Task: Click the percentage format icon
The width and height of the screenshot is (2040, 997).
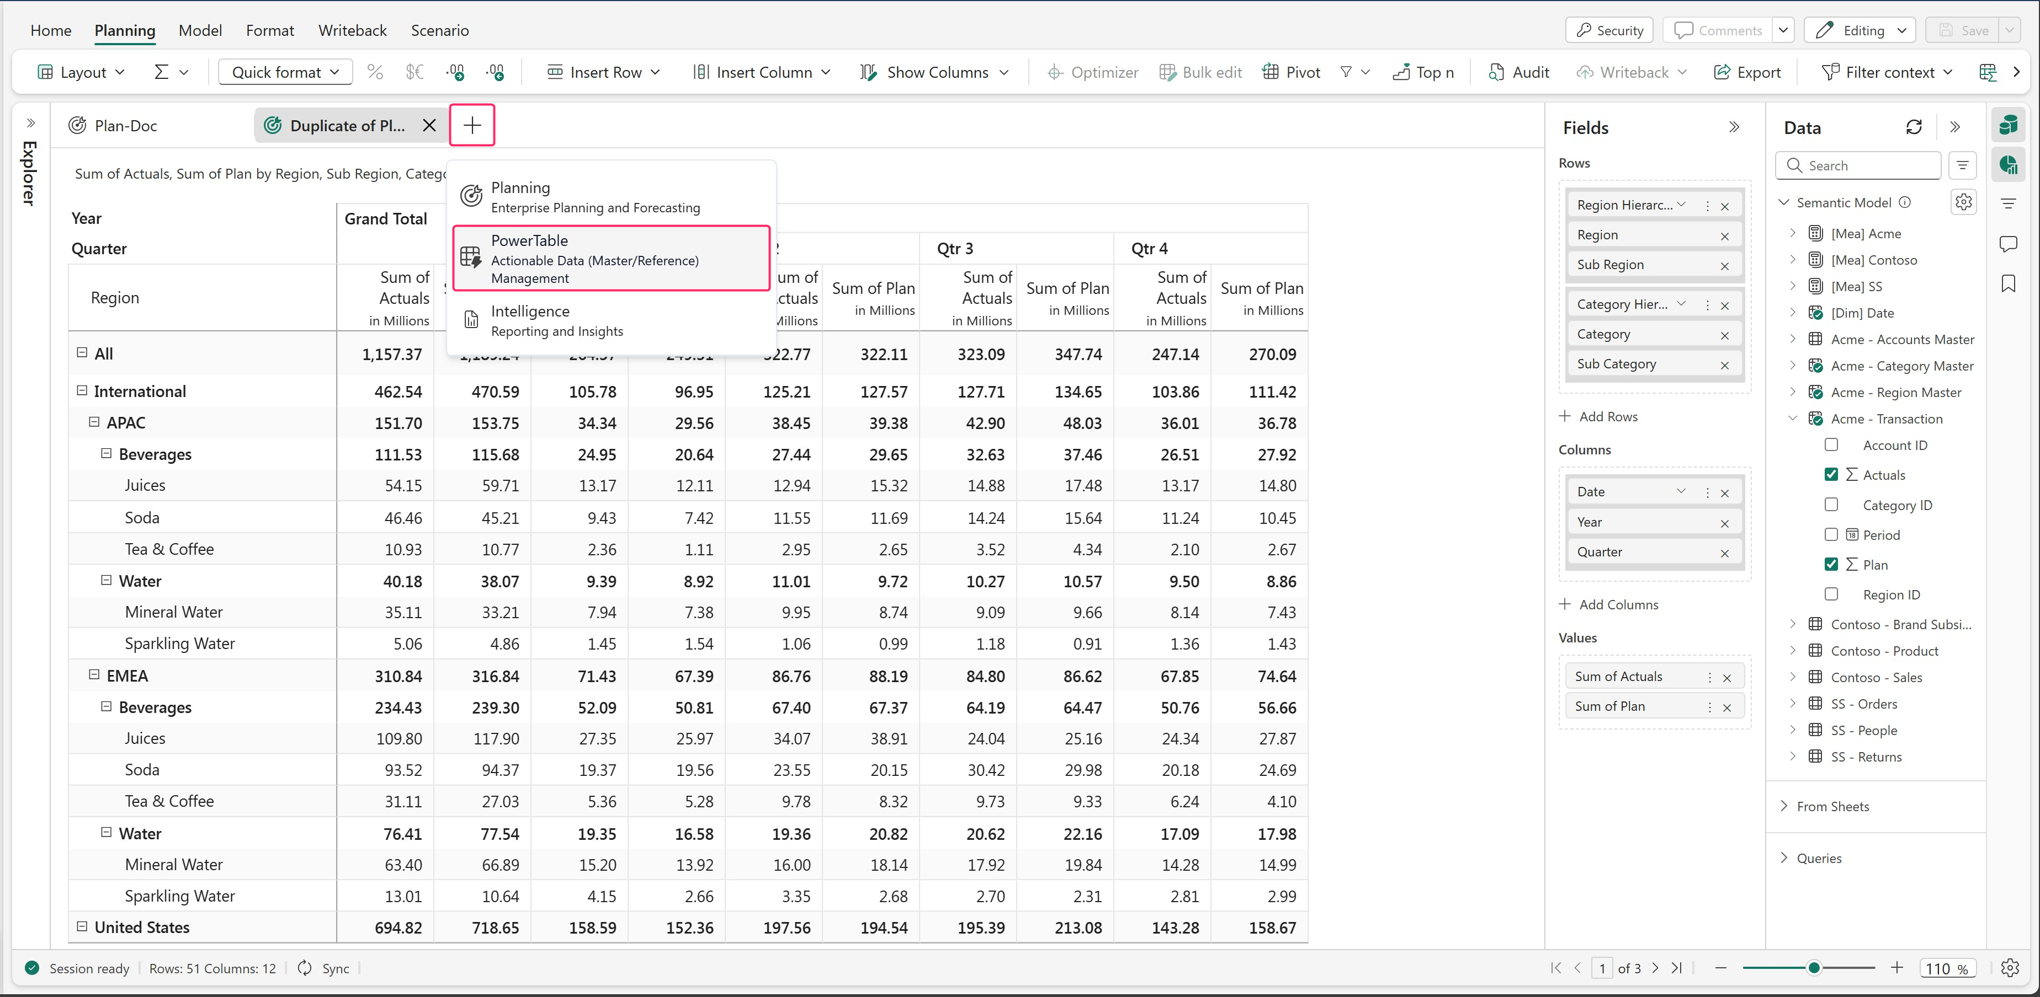Action: click(x=375, y=72)
